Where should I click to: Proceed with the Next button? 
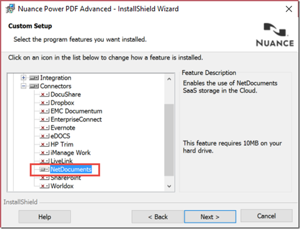point(210,217)
